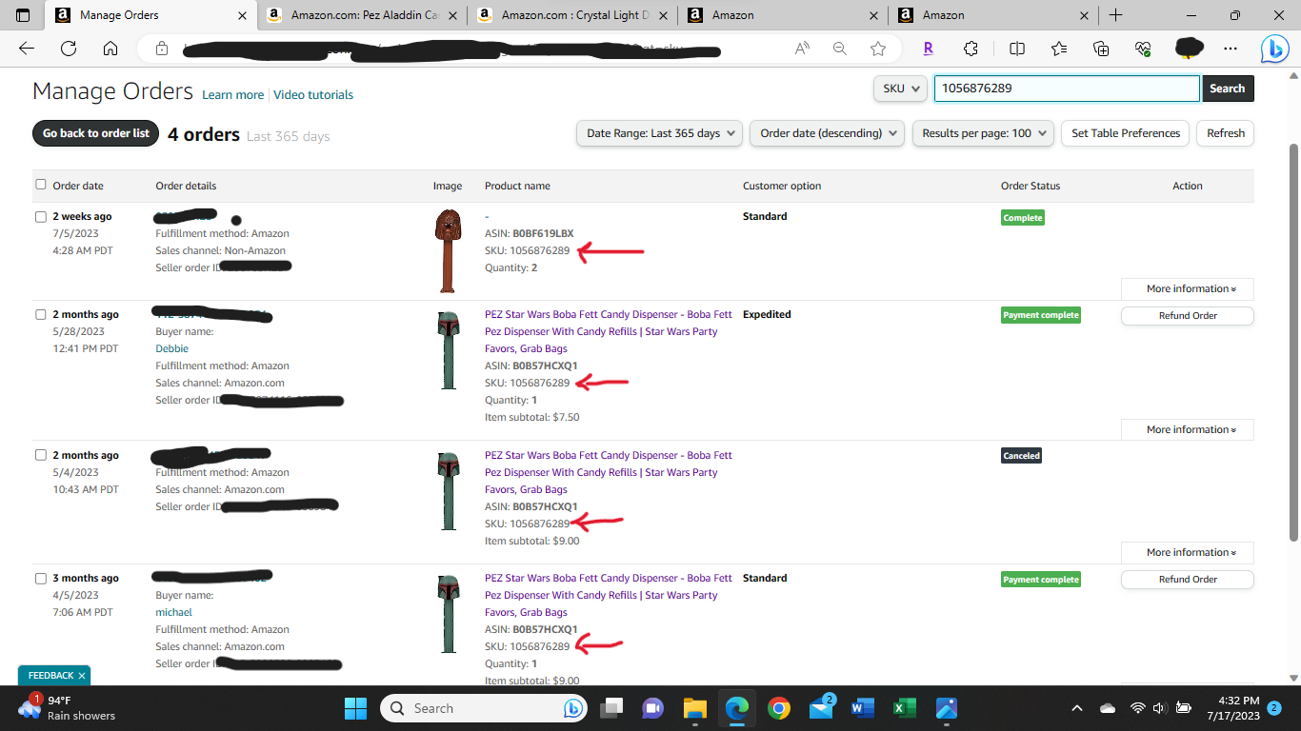Click into the SKU search input field
Viewport: 1301px width, 731px height.
tap(1066, 89)
